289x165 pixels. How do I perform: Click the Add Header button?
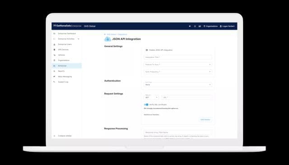coord(205,120)
